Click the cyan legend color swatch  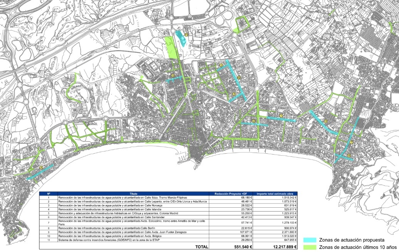[310, 240]
